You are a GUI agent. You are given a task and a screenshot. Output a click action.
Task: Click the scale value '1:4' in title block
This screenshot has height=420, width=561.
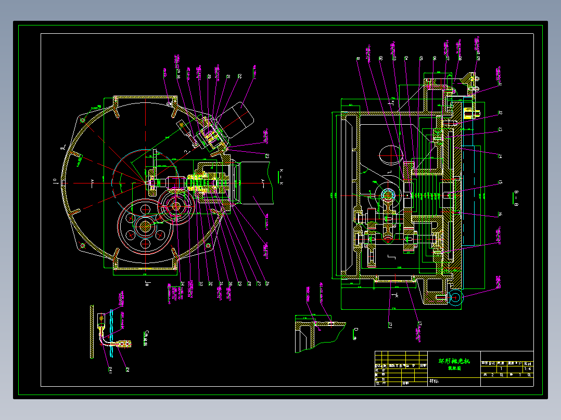(x=527, y=369)
